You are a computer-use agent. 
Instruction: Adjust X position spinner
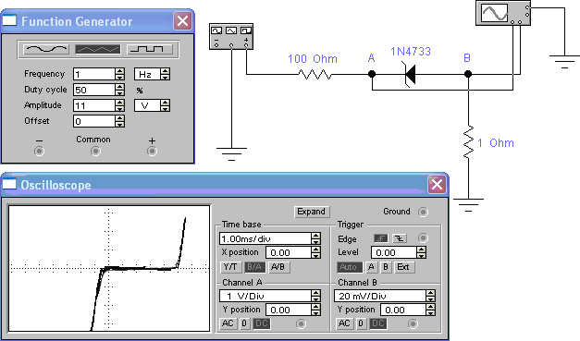315,252
